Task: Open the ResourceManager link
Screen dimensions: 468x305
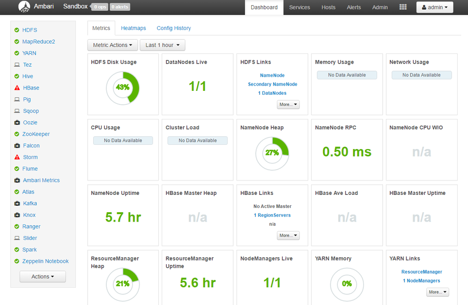Action: pos(422,272)
